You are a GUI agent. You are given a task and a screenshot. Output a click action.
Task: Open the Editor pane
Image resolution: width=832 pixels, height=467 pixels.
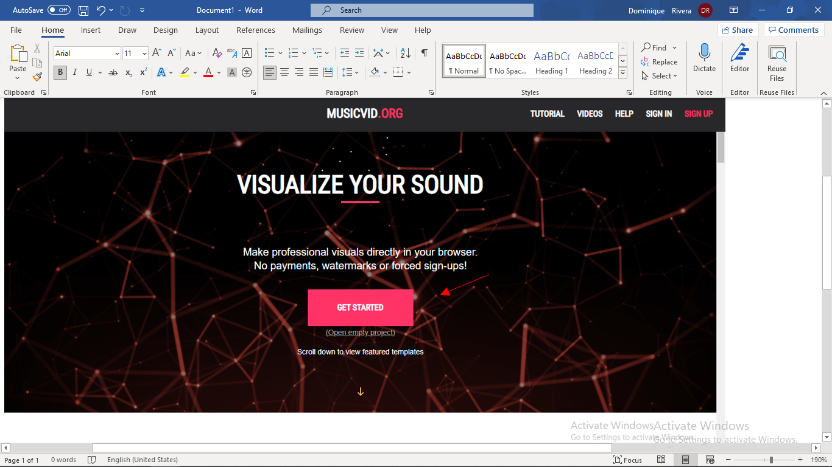740,59
